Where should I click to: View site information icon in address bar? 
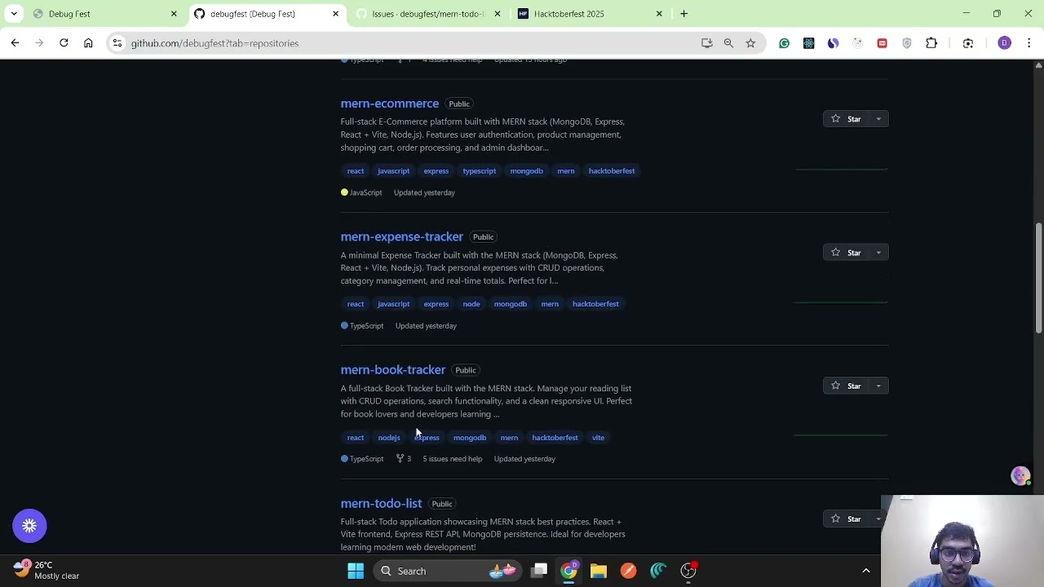coord(117,43)
